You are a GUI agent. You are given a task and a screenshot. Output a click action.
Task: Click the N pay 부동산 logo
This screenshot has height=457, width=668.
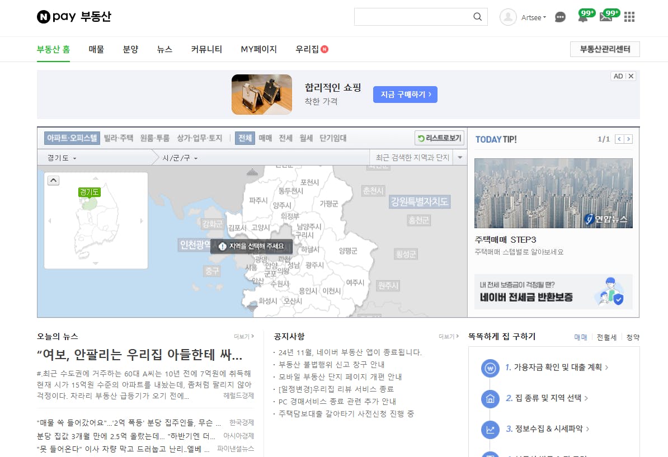(74, 17)
